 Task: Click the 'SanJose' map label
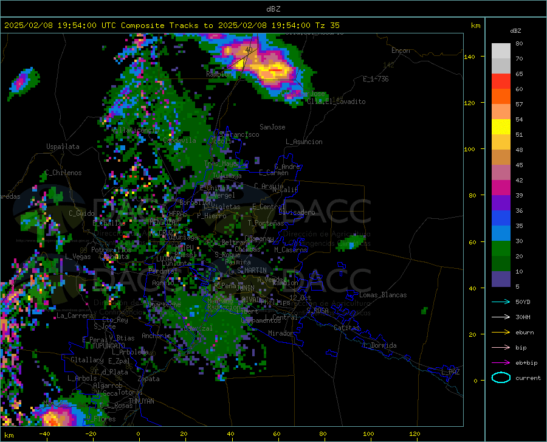coord(272,127)
